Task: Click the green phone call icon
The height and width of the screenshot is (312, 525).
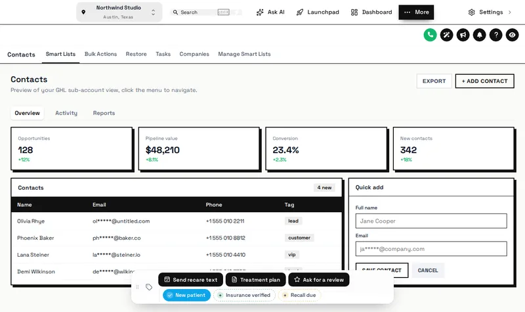Action: pyautogui.click(x=430, y=35)
